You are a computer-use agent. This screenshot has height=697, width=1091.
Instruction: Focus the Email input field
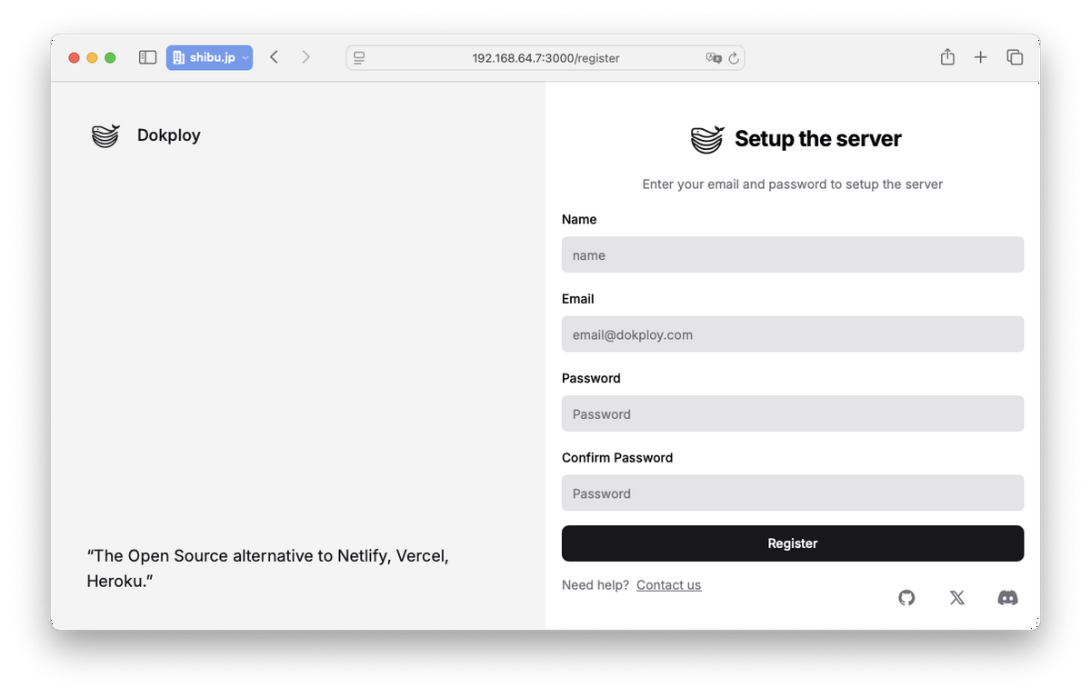[793, 334]
